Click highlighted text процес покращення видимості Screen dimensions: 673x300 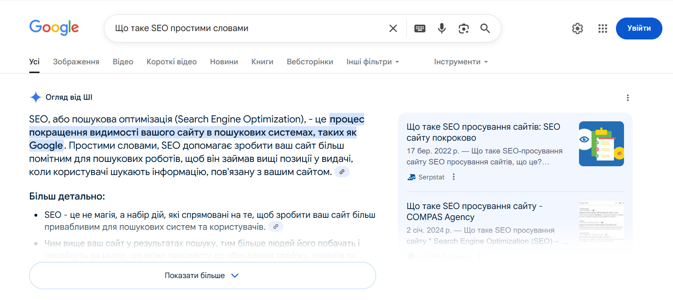click(x=197, y=132)
